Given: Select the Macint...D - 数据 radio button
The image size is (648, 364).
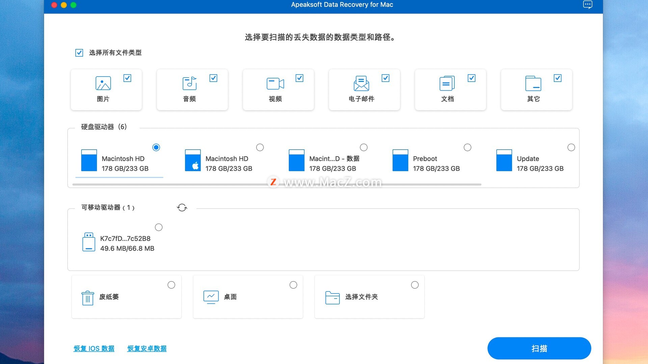Looking at the screenshot, I should (364, 147).
